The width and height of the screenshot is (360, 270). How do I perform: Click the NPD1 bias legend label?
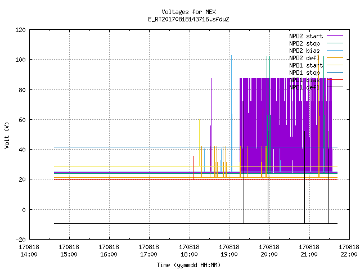[x=304, y=80]
